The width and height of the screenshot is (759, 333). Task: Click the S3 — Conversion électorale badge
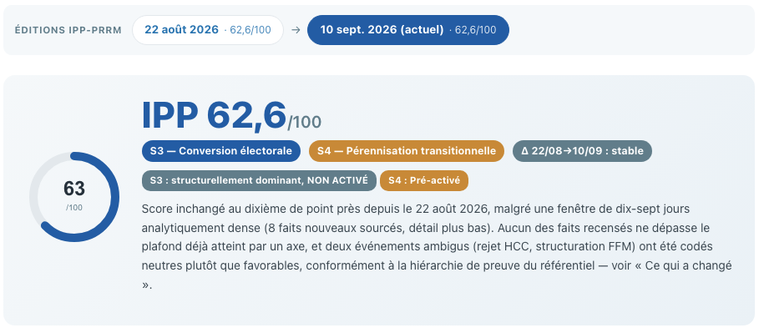[x=221, y=151]
